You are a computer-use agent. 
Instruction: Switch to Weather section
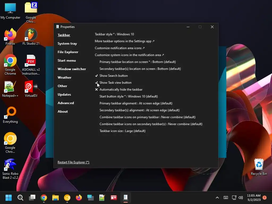(64, 78)
